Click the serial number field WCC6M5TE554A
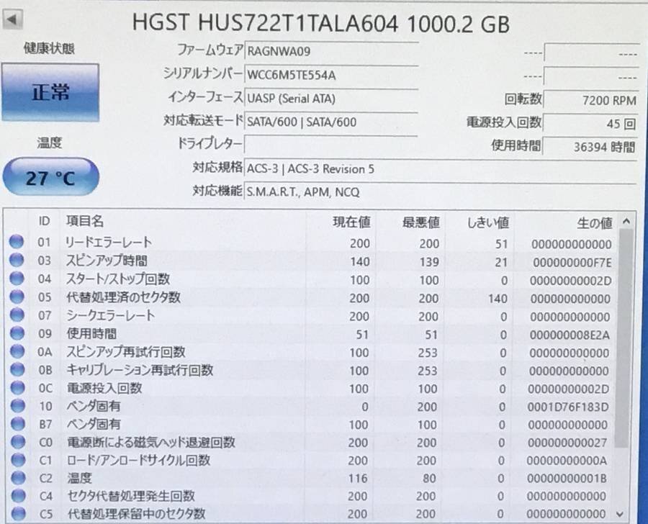 (331, 75)
